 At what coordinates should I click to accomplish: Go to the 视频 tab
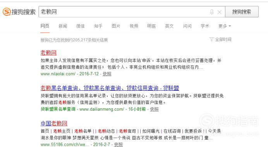134,26
